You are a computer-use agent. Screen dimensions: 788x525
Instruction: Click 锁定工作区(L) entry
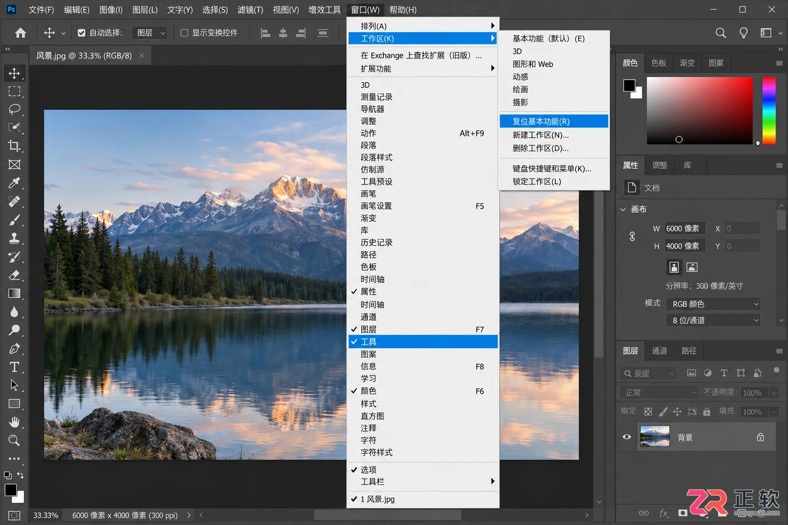[554, 182]
